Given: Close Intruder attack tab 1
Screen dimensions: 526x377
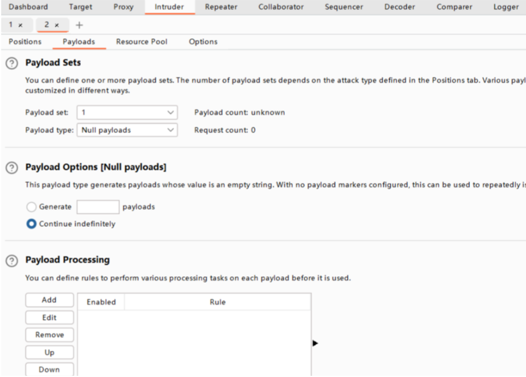Looking at the screenshot, I should [x=21, y=26].
